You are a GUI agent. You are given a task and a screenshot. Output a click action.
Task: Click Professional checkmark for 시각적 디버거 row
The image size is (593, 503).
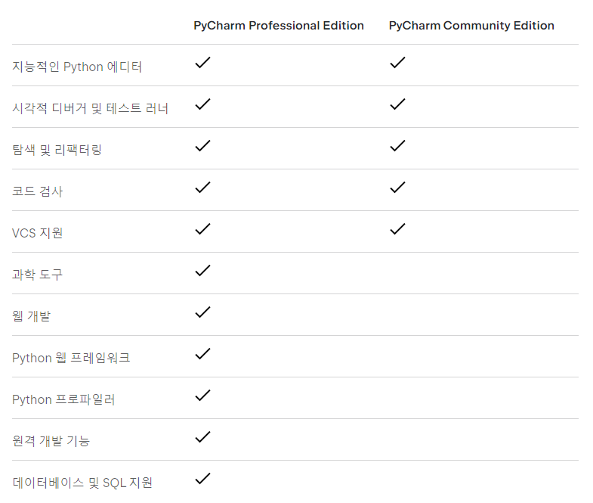[x=202, y=104]
